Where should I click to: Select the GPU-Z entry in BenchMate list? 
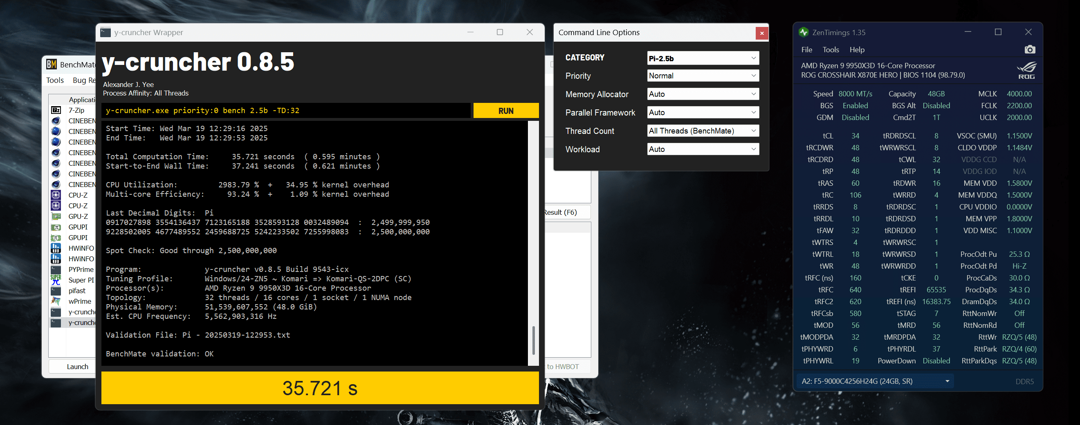pyautogui.click(x=73, y=216)
